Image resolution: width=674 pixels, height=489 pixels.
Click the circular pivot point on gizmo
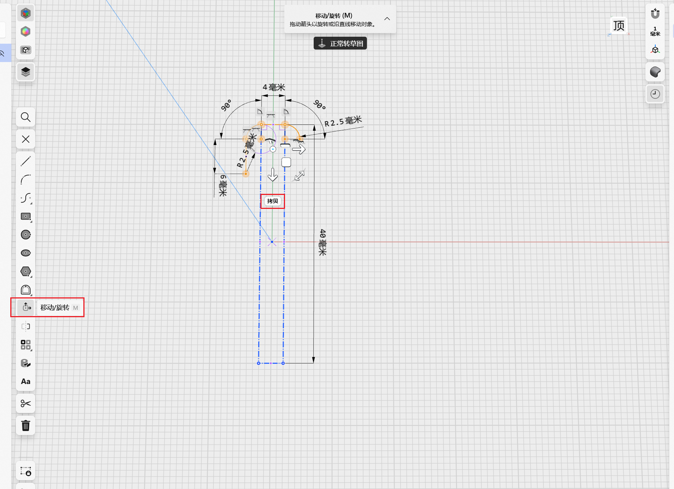(273, 149)
